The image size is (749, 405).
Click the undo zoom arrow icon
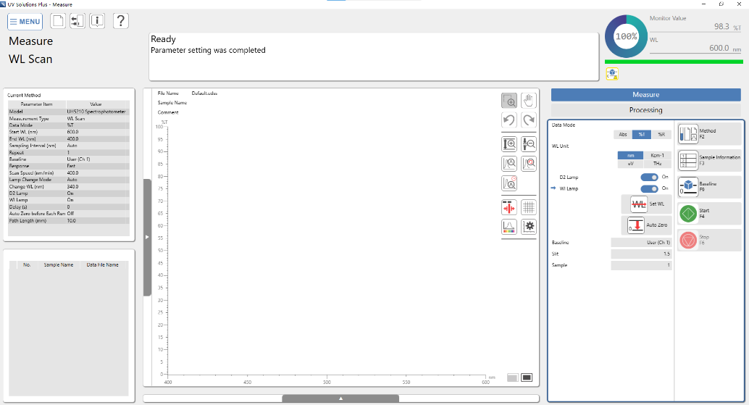pos(509,120)
